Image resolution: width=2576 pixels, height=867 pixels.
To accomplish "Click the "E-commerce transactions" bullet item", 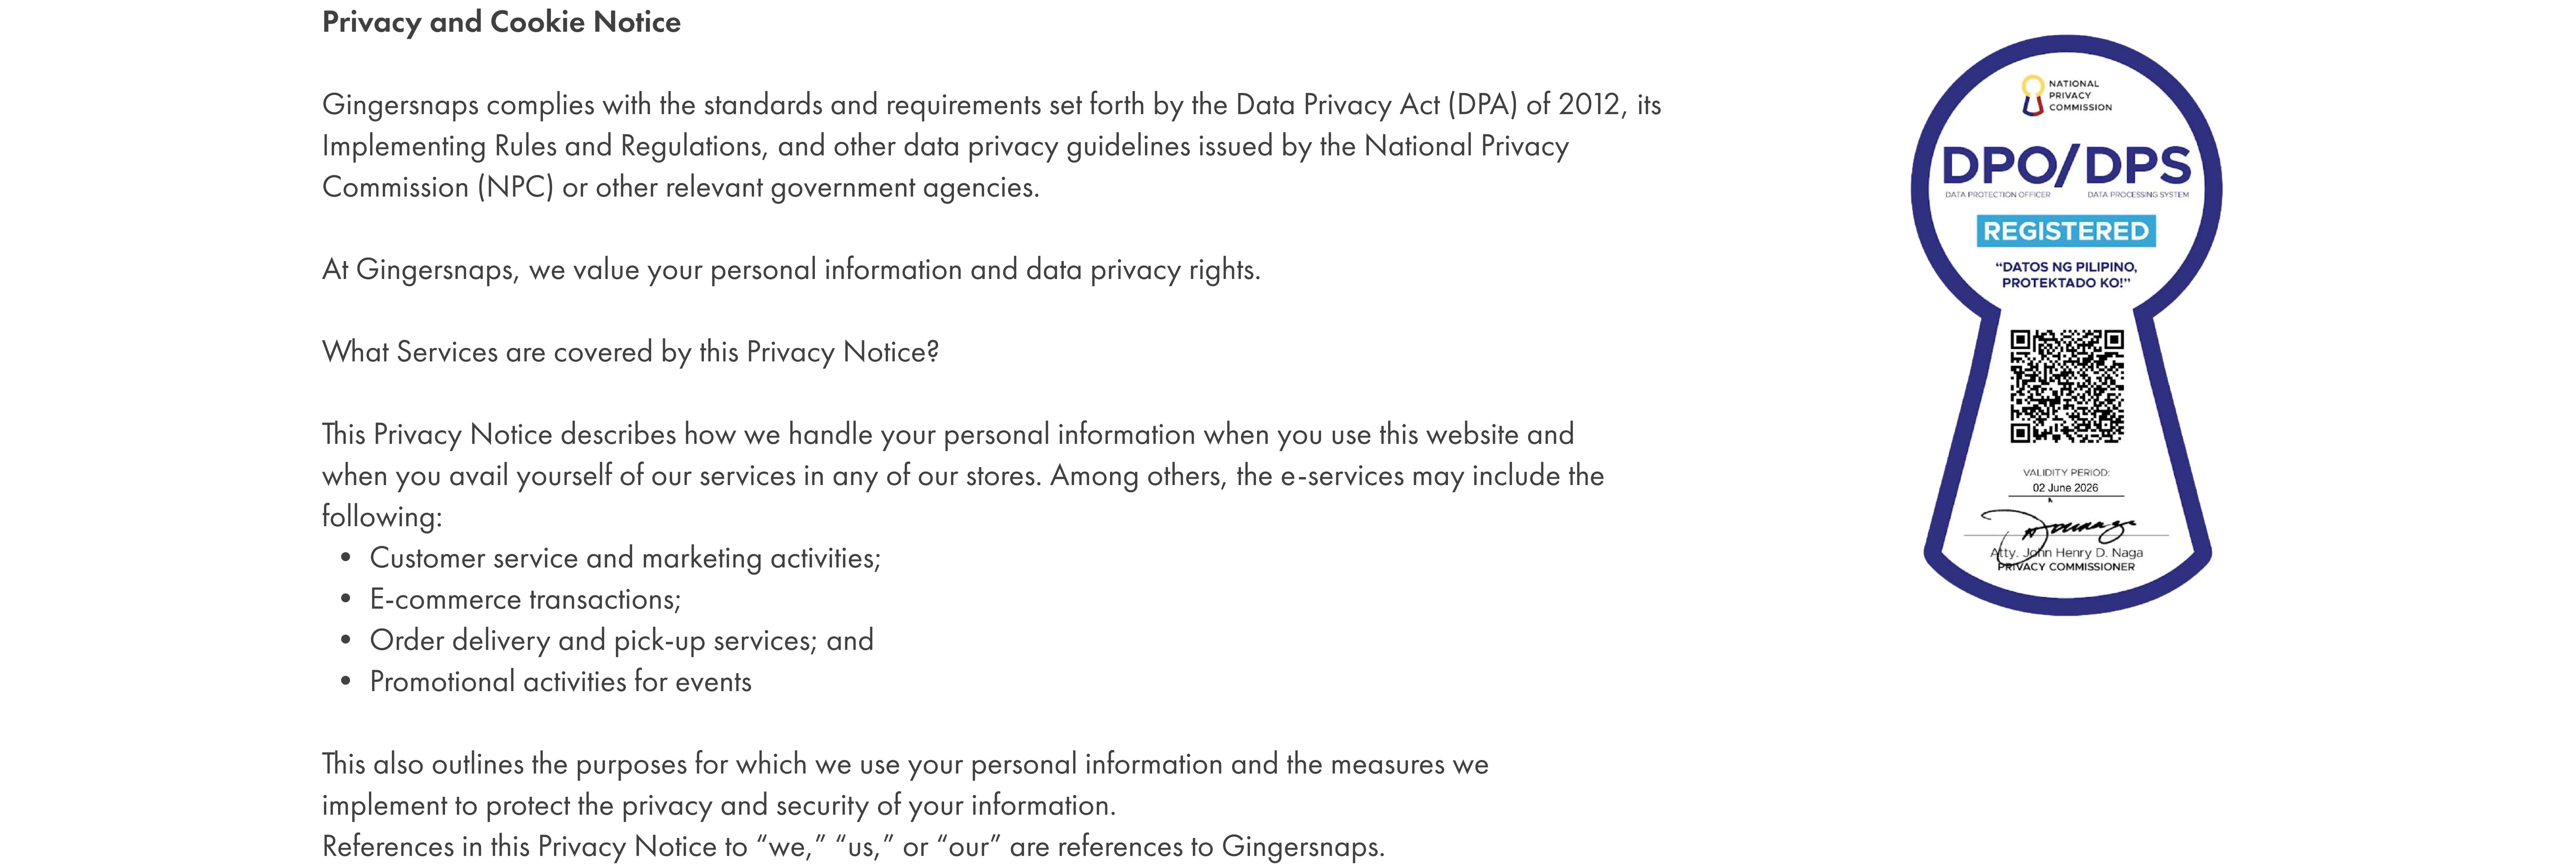I will pyautogui.click(x=525, y=599).
